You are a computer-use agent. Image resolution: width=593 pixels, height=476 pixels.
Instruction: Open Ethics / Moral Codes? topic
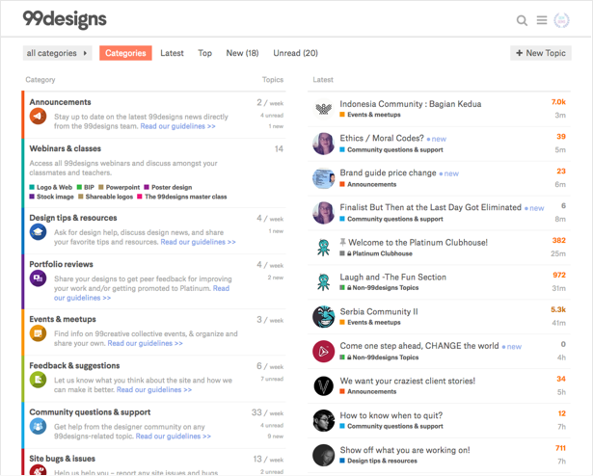tap(381, 138)
